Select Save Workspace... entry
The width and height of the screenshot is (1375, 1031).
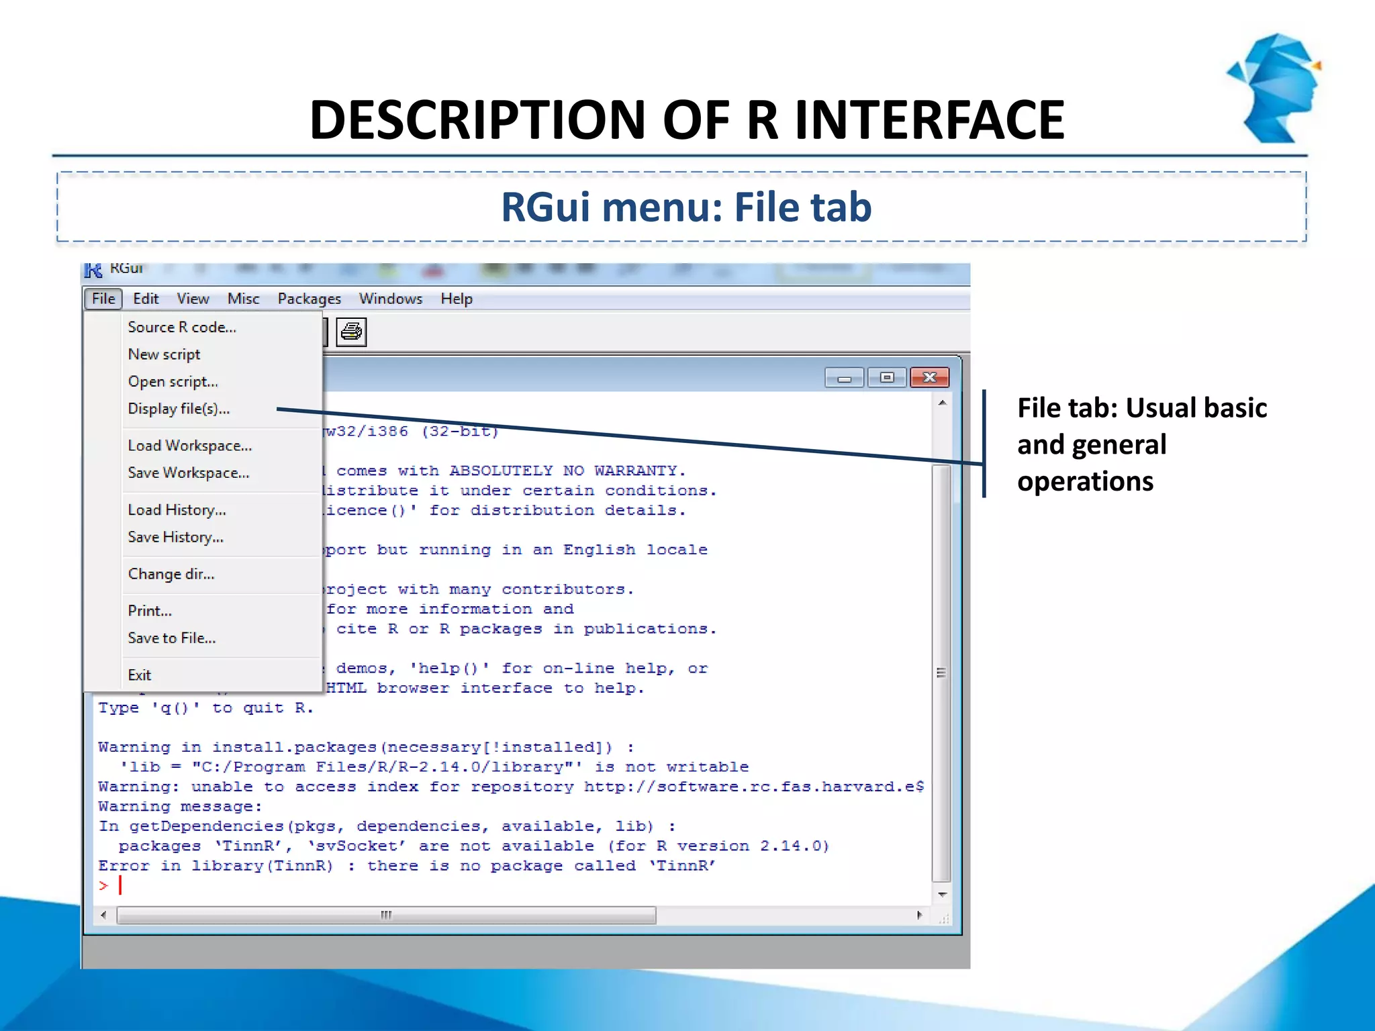(203, 473)
